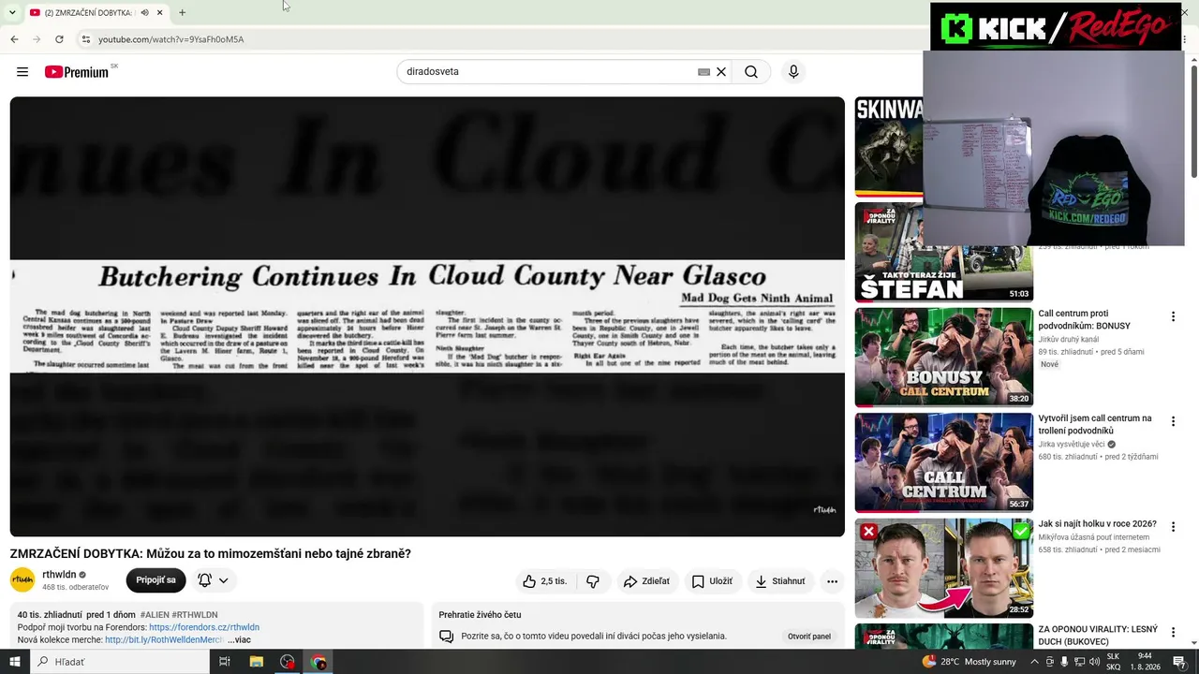Dislike the video with thumbs down
This screenshot has width=1199, height=674.
tap(593, 581)
